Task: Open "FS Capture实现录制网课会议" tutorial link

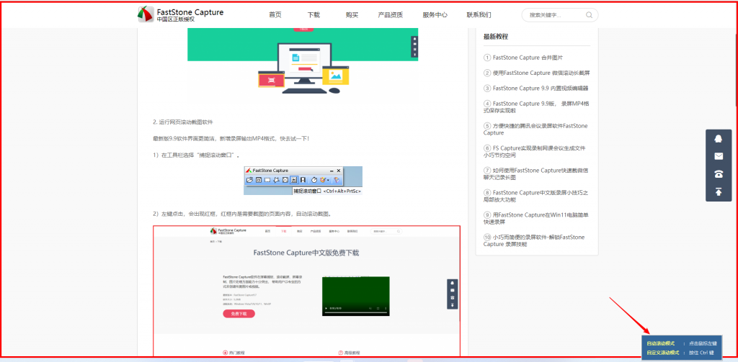Action: (535, 152)
